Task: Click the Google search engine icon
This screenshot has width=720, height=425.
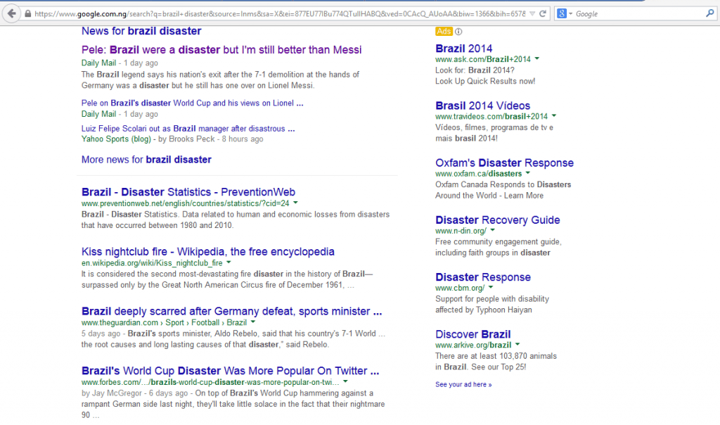Action: tap(562, 14)
